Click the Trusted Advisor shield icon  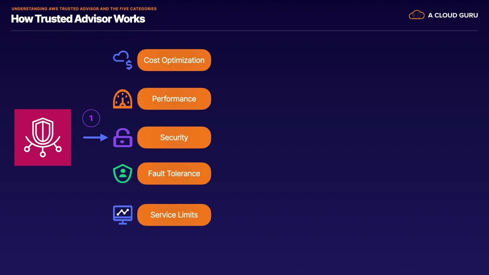click(x=43, y=137)
